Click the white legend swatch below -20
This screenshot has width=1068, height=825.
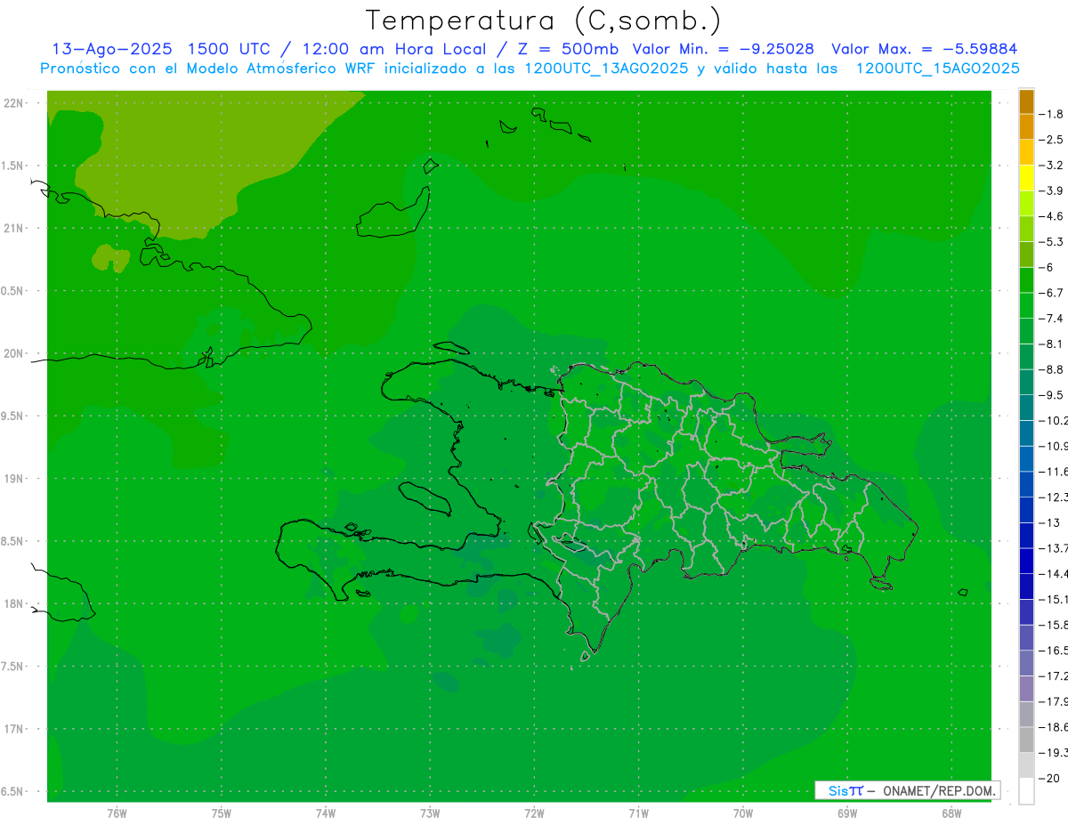pos(1026,791)
